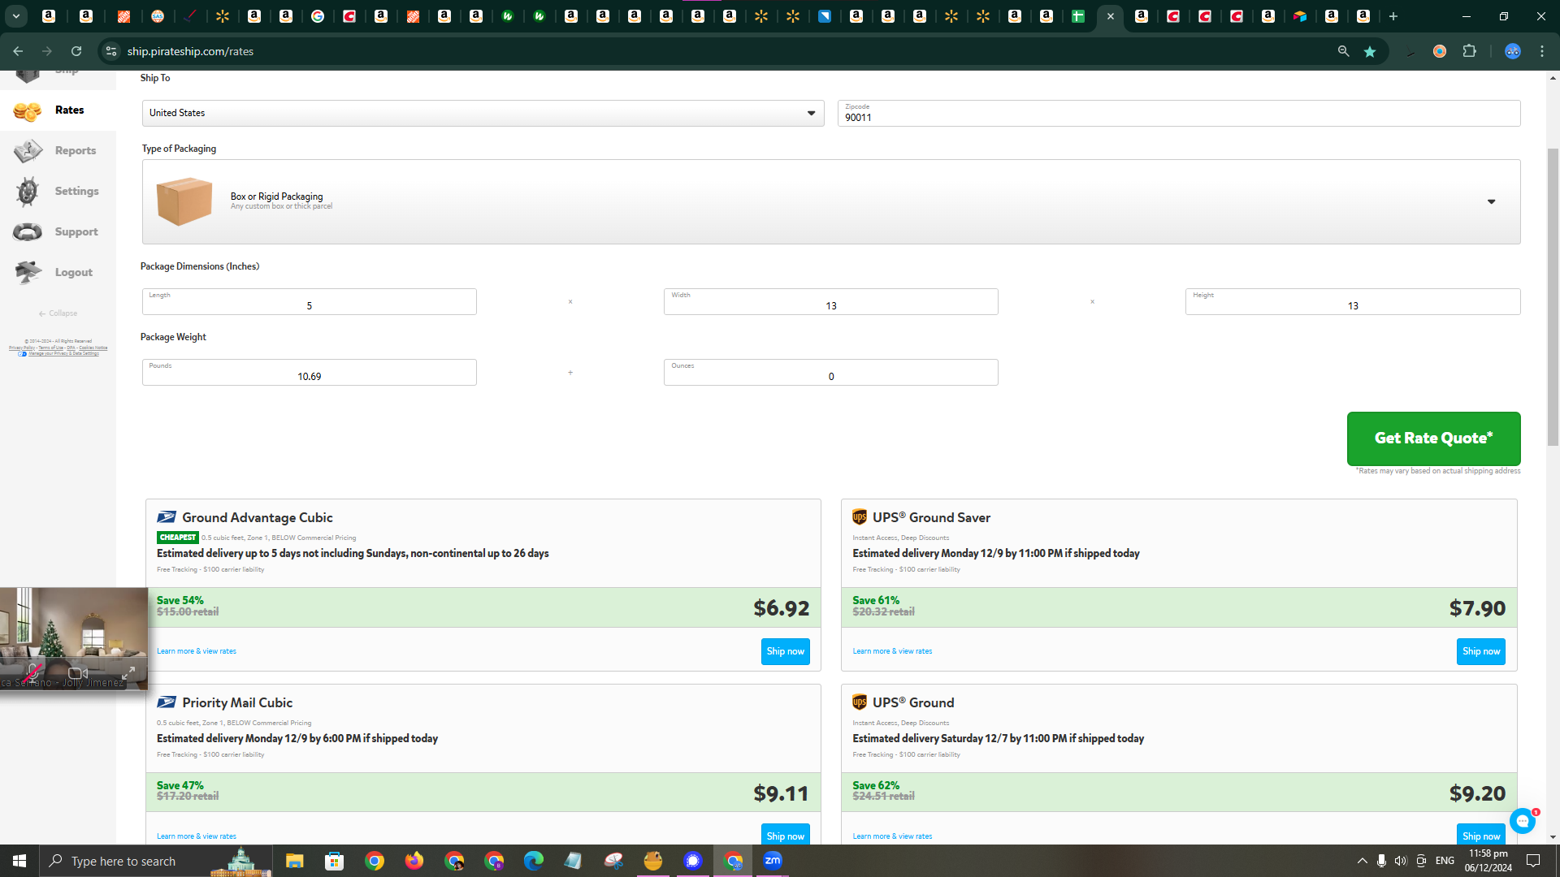The width and height of the screenshot is (1560, 877).
Task: Toggle the camera in the video overlay
Action: (78, 672)
